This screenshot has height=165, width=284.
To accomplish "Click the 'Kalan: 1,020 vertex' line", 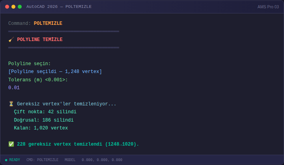I will (41, 128).
